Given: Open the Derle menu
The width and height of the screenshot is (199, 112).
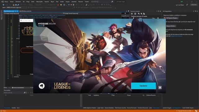Looking at the screenshot, I should (33, 2).
